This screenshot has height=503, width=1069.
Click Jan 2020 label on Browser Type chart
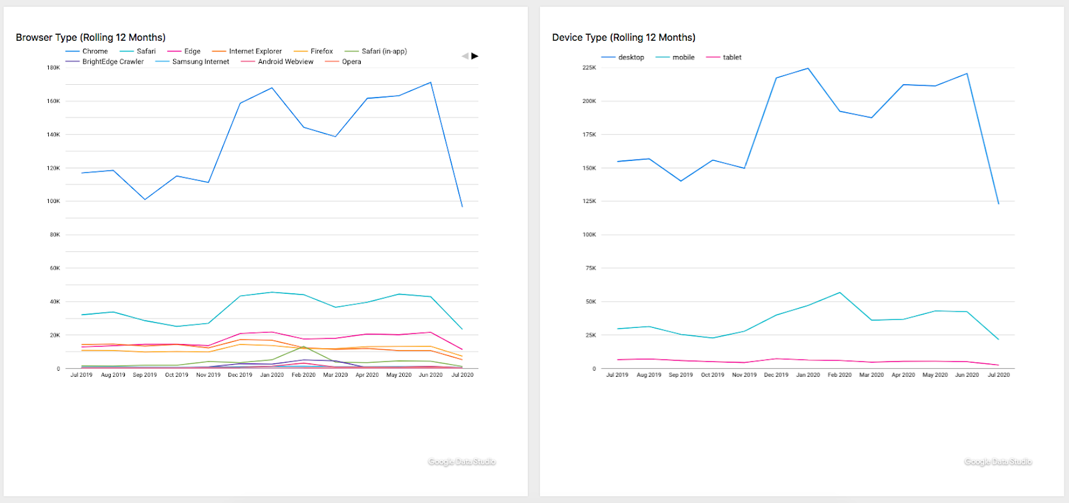pyautogui.click(x=272, y=375)
